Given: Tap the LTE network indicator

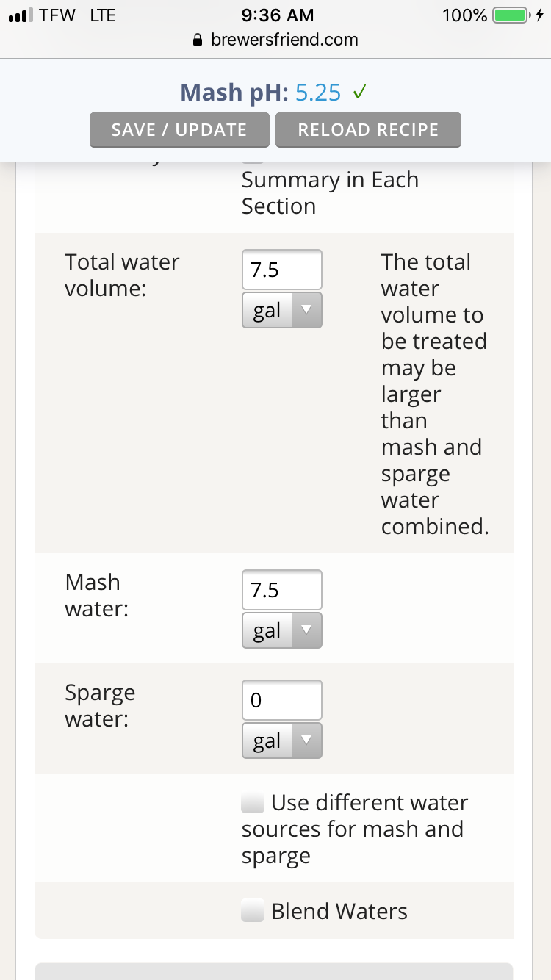Looking at the screenshot, I should (x=103, y=15).
